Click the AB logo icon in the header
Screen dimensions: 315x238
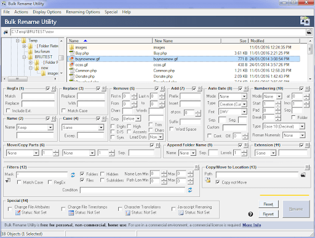click(305, 21)
